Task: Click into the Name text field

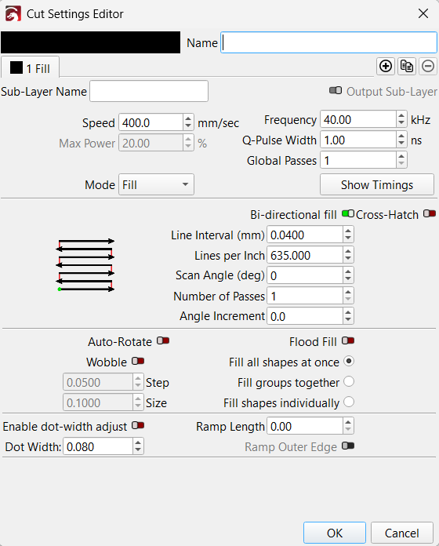Action: click(328, 42)
